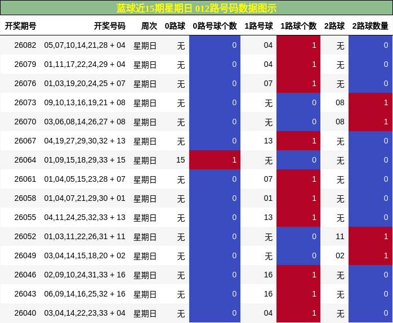Click blue 0路号球个数 cell in row 26079
Screen dimensions: 393x323
coord(215,64)
